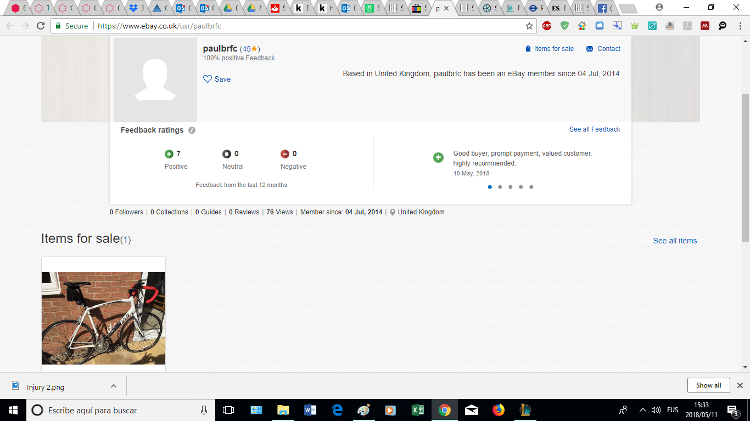750x421 pixels.
Task: Click the blue network graph extension icon
Action: point(617,26)
